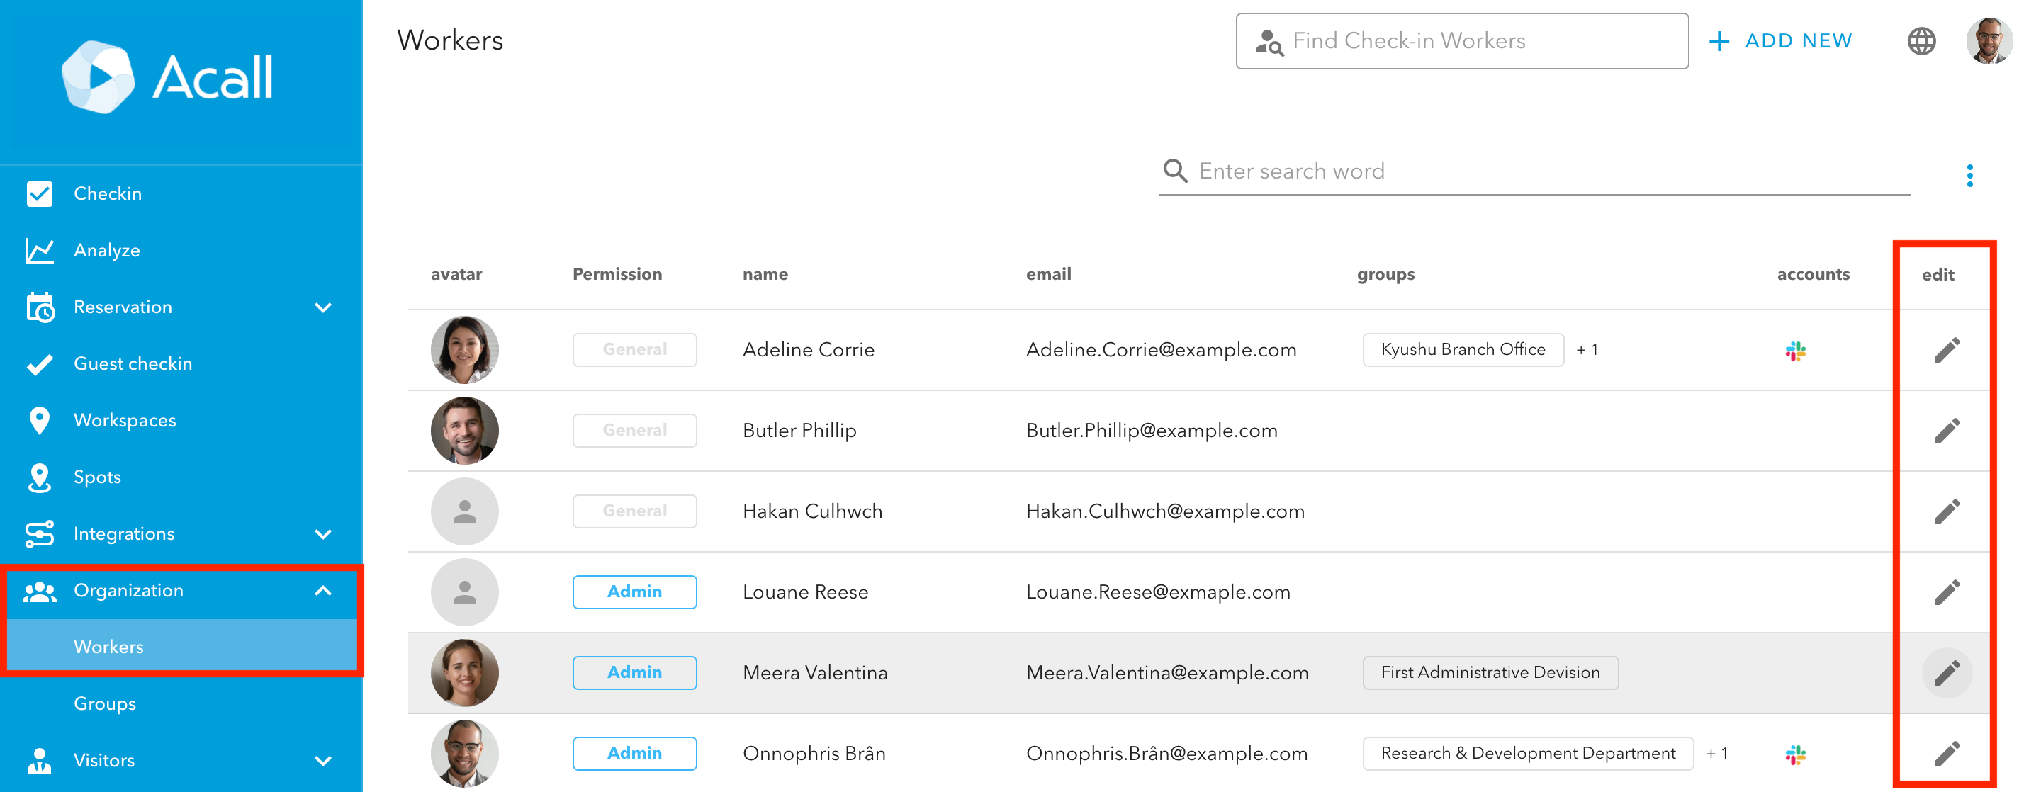This screenshot has width=2041, height=792.
Task: Click the Slack account icon for Onnophris Brân
Action: click(1795, 754)
